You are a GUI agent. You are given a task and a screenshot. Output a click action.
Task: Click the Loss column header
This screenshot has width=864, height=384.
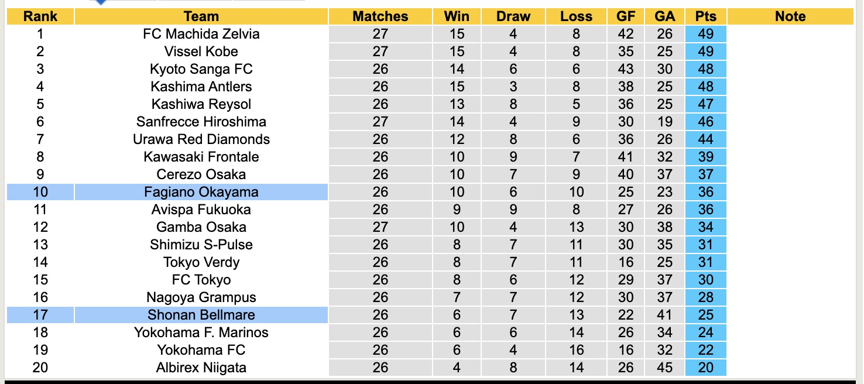click(x=576, y=16)
